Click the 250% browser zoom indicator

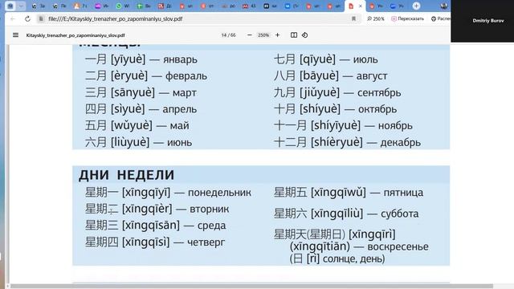(376, 19)
